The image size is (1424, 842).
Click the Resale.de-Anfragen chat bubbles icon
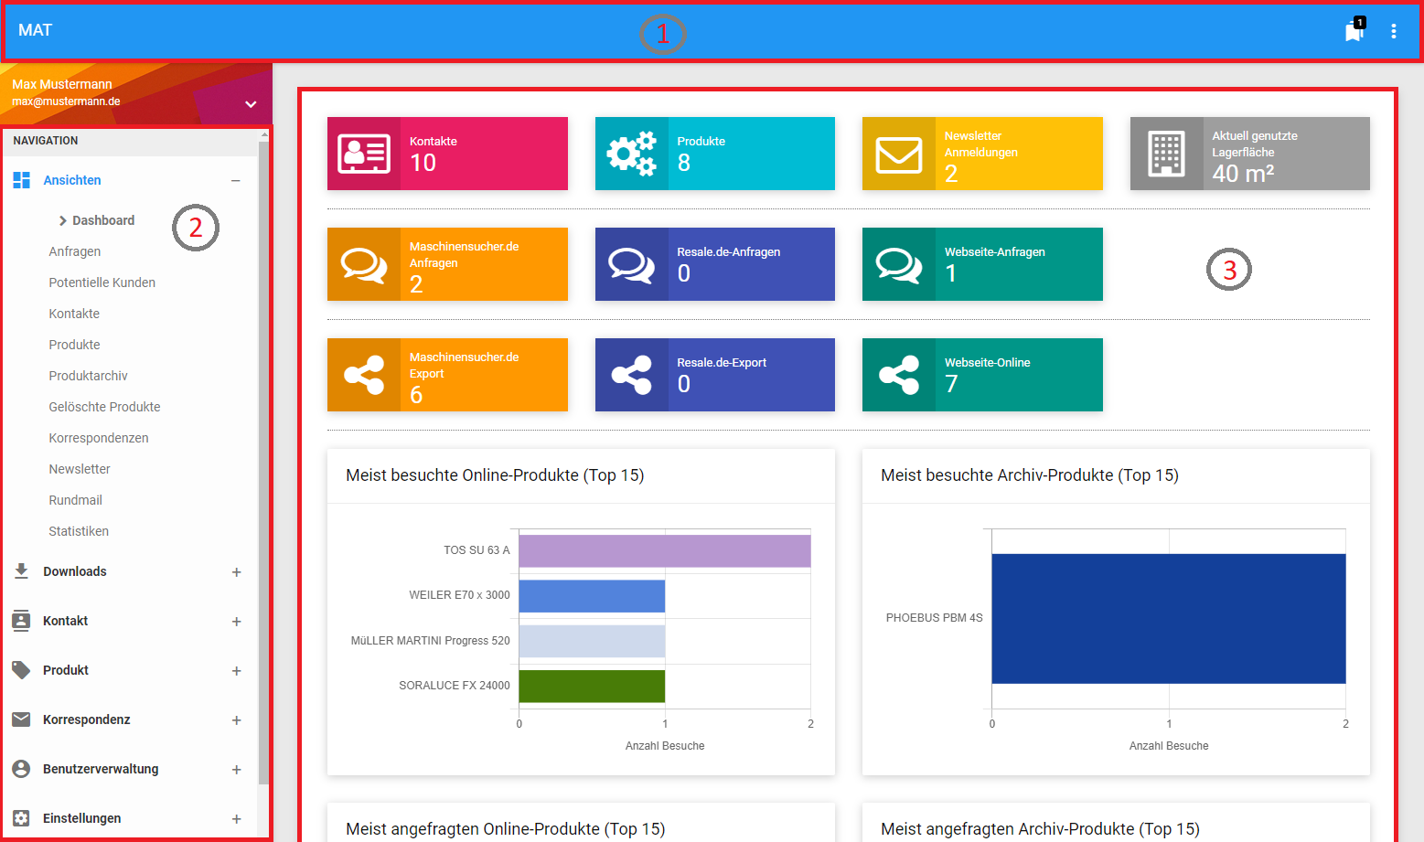(631, 265)
